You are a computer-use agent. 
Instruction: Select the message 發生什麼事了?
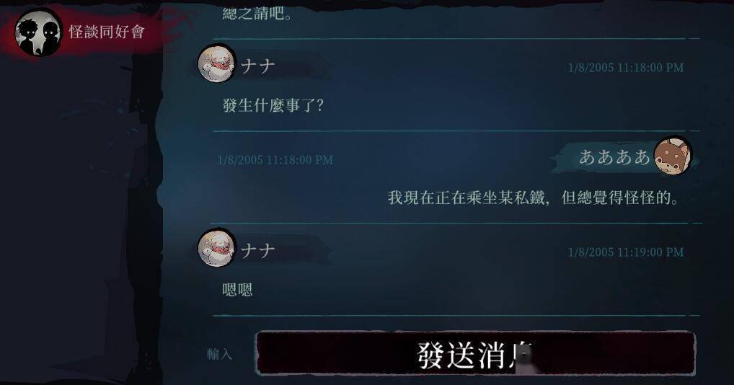(x=273, y=105)
